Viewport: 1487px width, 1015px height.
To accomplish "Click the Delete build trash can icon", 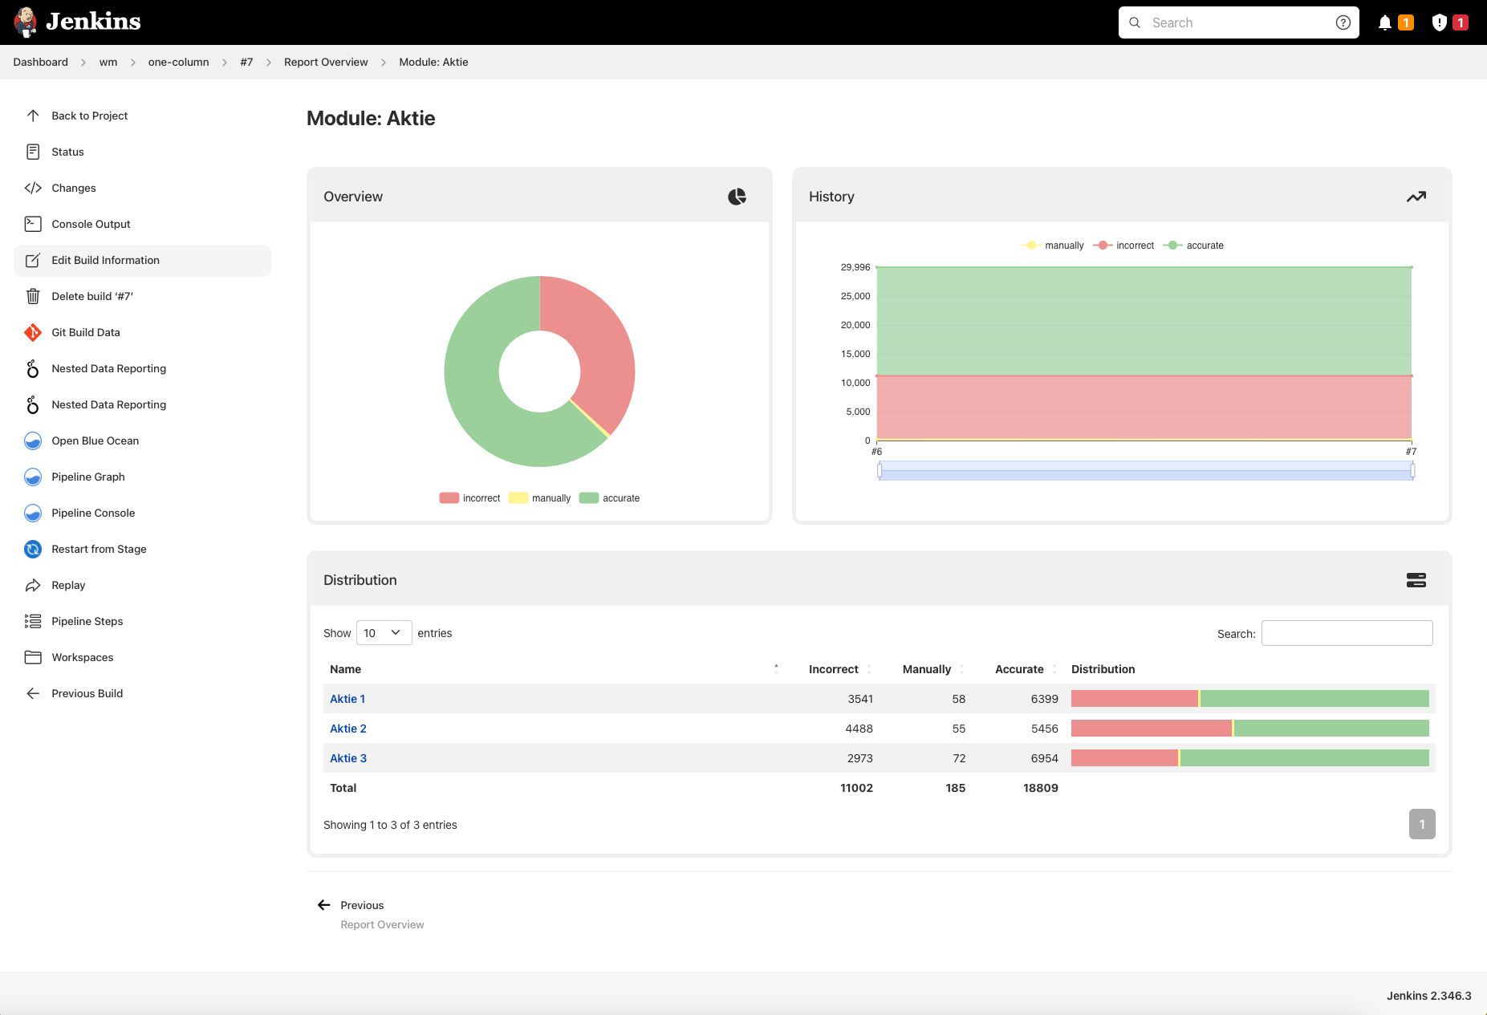I will tap(33, 296).
